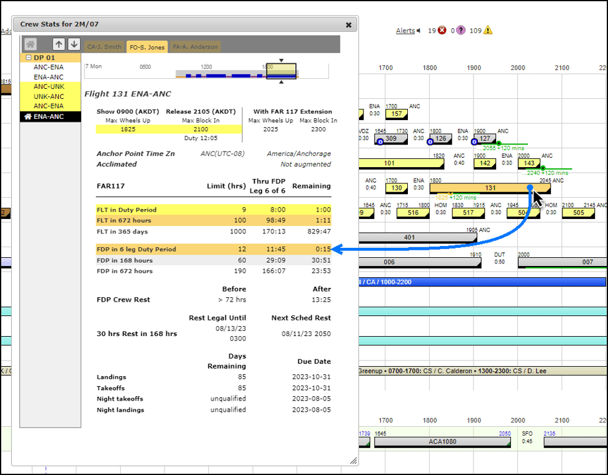Viewport: 608px width, 475px height.
Task: Select the UNK-ANC leg in the list
Action: [49, 96]
